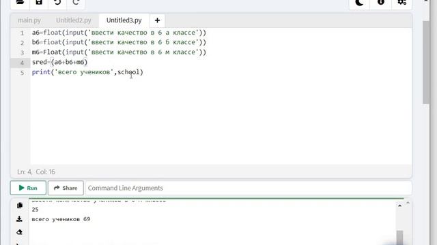This screenshot has height=245, width=437.
Task: Switch to Untitled2.py tab
Action: point(74,20)
